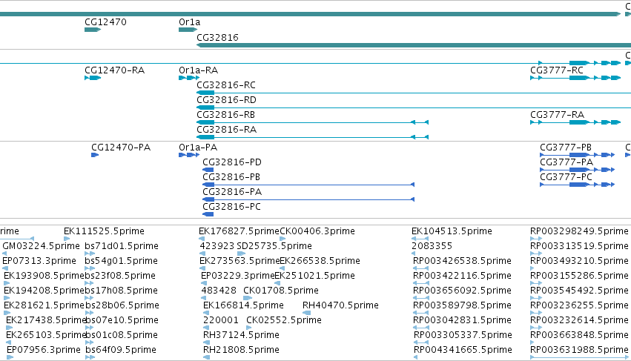Screen dimensions: 631x361
Task: Click EST EK273563.5prime
Action: pyautogui.click(x=239, y=261)
